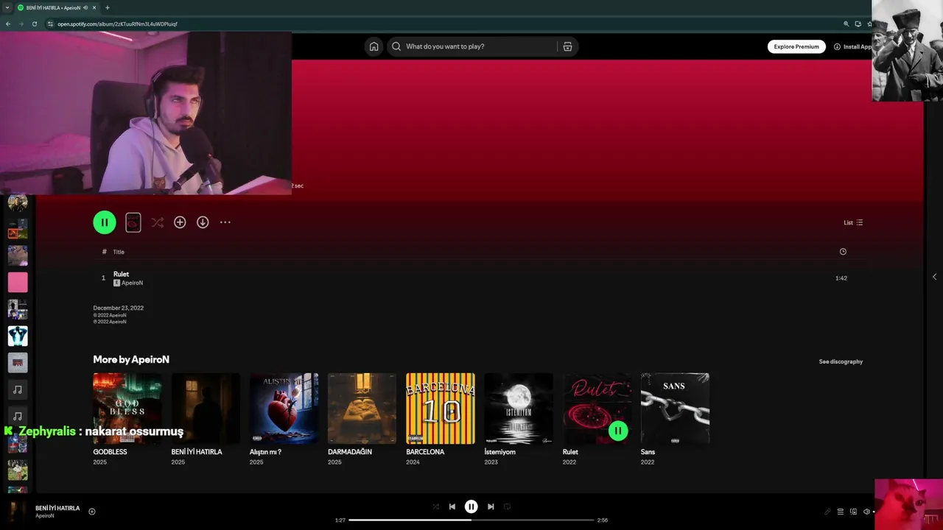Open the BENİ İYİ HATIRLA album card
This screenshot has height=530, width=943.
point(206,419)
